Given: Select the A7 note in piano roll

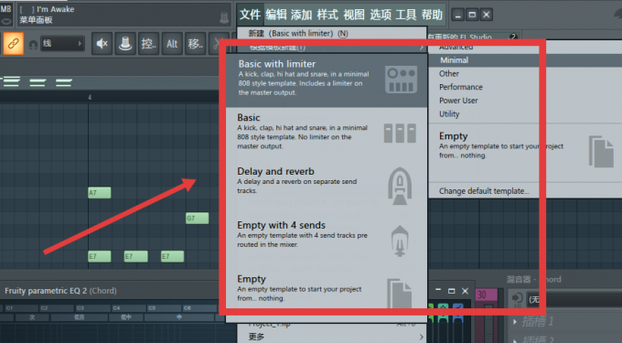Looking at the screenshot, I should (99, 193).
